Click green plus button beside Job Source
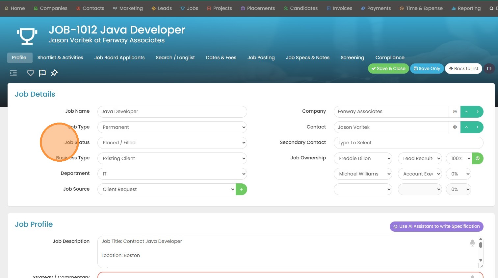This screenshot has height=278, width=498. tap(241, 189)
